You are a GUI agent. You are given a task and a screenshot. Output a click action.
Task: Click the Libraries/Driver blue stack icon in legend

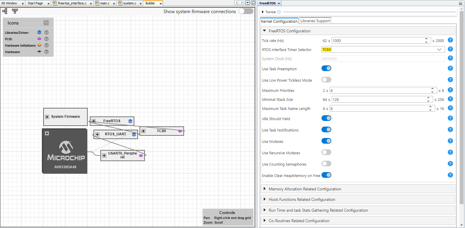tap(39, 32)
